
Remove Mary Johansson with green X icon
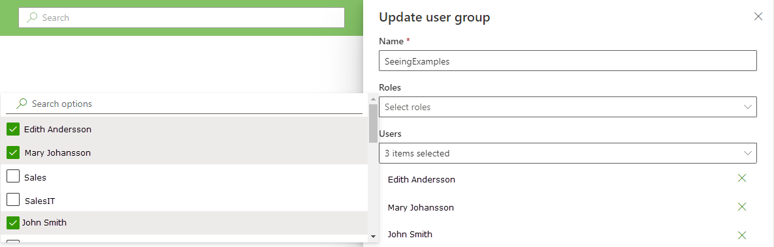(x=741, y=207)
